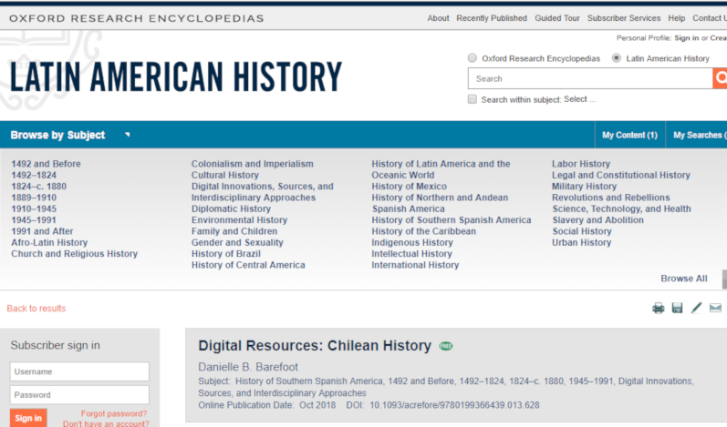
Task: Click the Don't have an account? link
Action: (106, 423)
